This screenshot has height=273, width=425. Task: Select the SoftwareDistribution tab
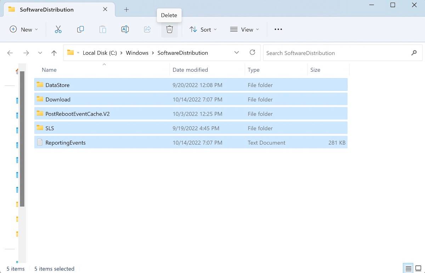click(x=46, y=10)
